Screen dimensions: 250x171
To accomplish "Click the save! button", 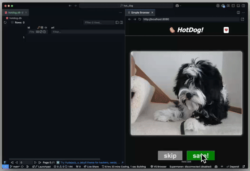I will coord(201,155).
